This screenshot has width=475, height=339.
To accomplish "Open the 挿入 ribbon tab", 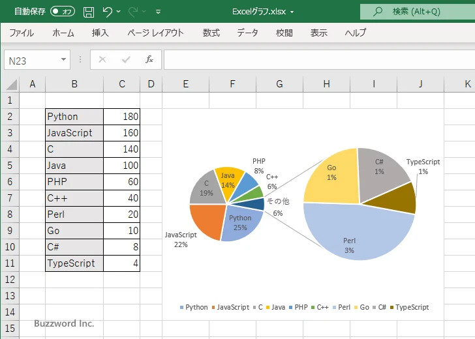I will click(100, 33).
